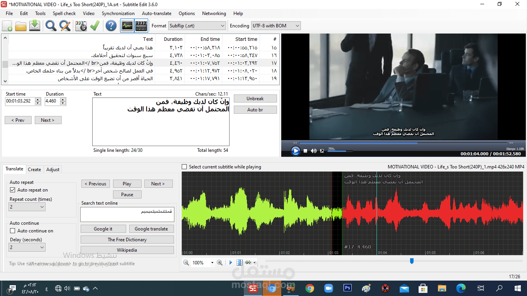Open the File menu
Viewport: 527px width, 296px height.
9,13
